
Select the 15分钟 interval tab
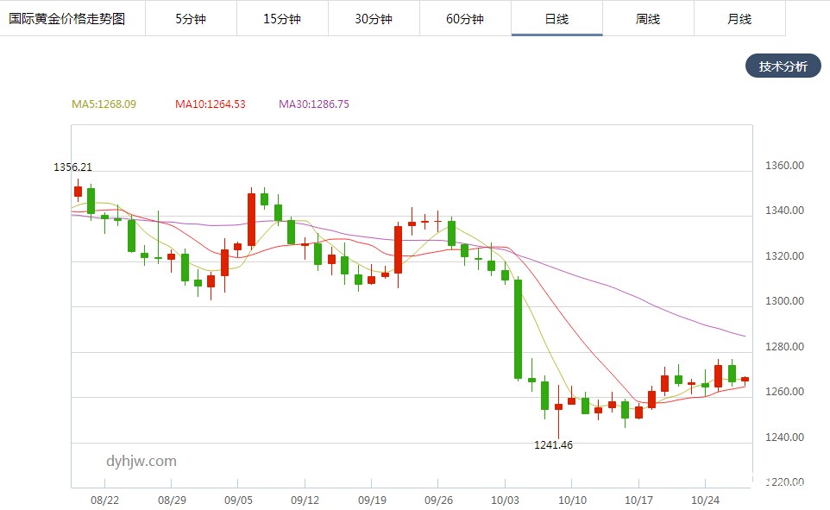(x=282, y=19)
